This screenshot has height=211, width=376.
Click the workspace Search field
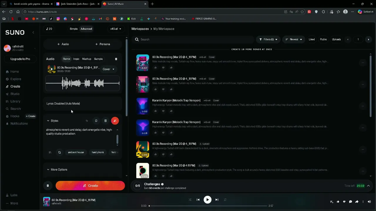193,39
